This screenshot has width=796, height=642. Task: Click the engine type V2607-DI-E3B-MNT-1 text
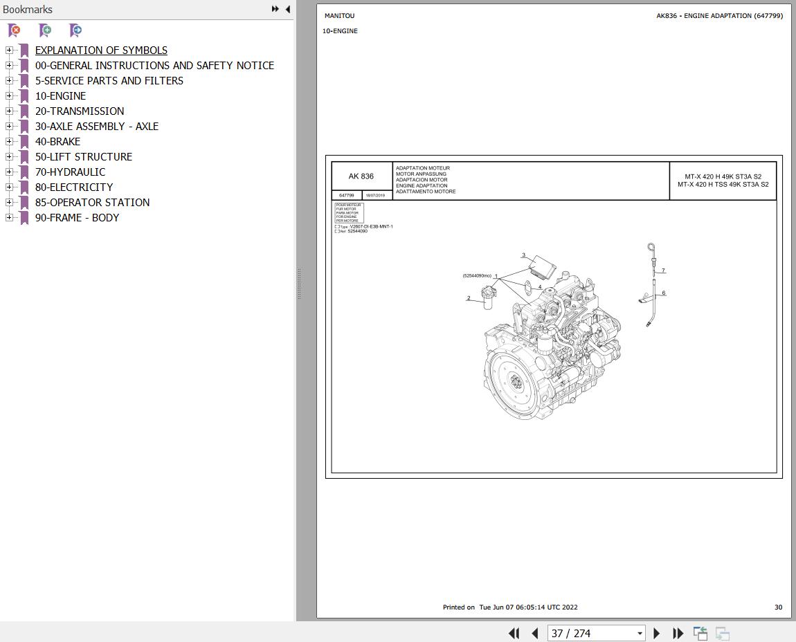coord(371,226)
